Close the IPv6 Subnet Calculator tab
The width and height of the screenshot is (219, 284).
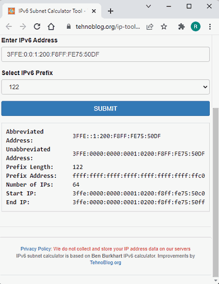point(94,11)
